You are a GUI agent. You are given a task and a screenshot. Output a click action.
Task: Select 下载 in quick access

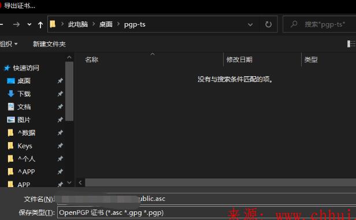(24, 94)
